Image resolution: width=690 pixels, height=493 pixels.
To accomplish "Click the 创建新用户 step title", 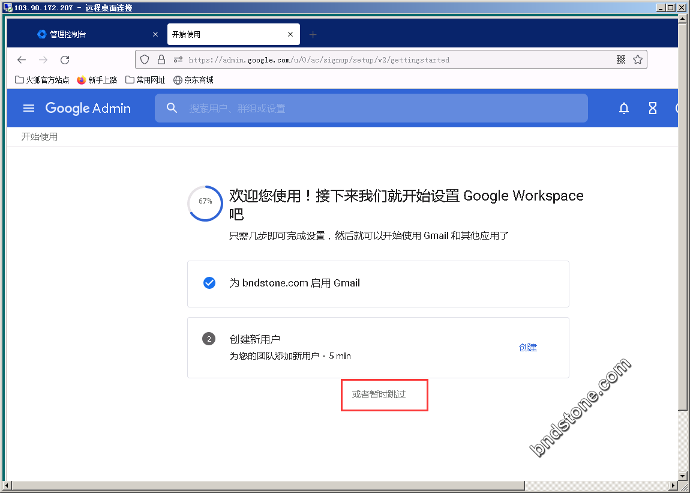I will (x=255, y=339).
